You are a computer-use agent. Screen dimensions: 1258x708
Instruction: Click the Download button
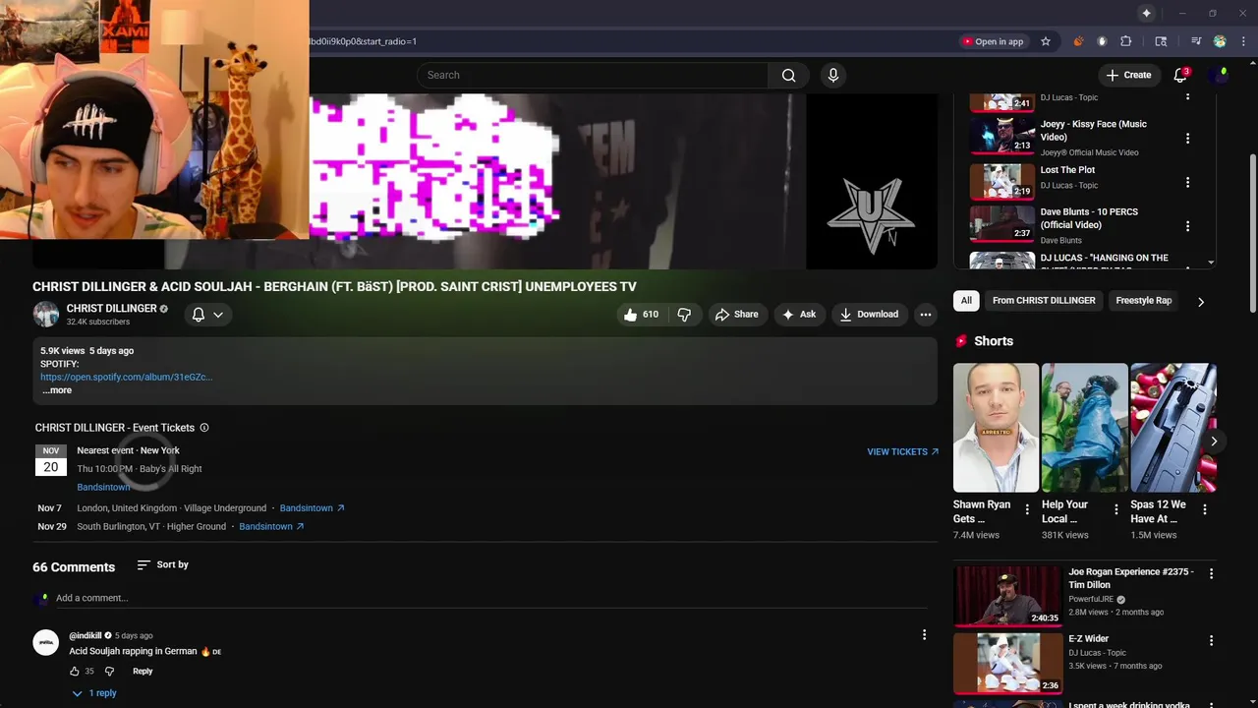tap(869, 315)
